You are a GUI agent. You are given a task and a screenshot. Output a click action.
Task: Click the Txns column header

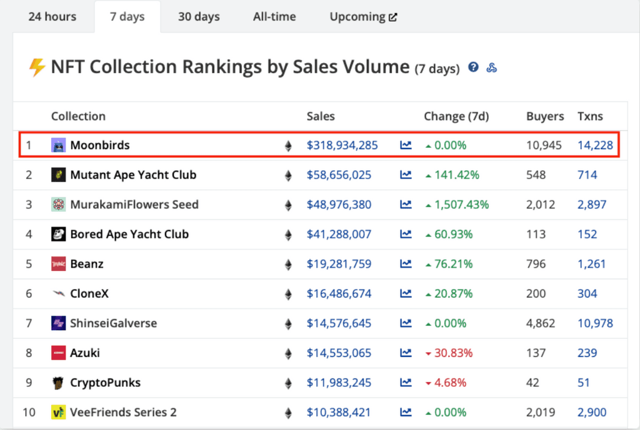(590, 117)
